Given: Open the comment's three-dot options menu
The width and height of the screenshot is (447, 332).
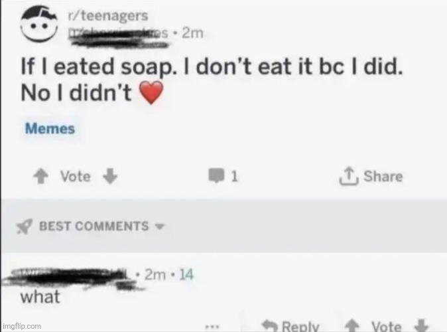Looking at the screenshot, I should pyautogui.click(x=212, y=326).
